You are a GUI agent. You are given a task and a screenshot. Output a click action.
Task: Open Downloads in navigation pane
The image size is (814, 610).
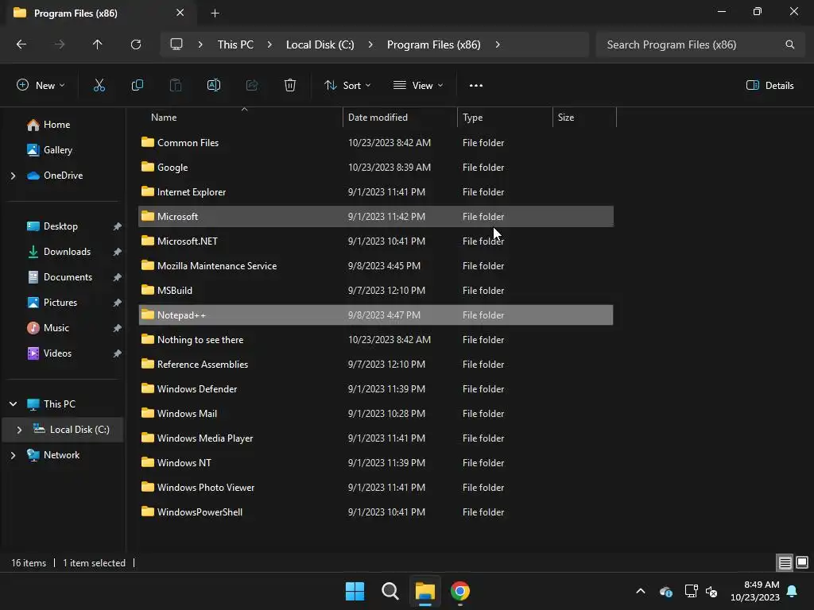tap(67, 252)
